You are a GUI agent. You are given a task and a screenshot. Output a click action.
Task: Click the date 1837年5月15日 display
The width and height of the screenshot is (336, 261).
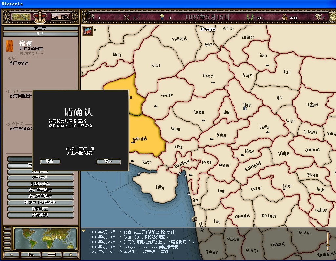[x=207, y=17]
